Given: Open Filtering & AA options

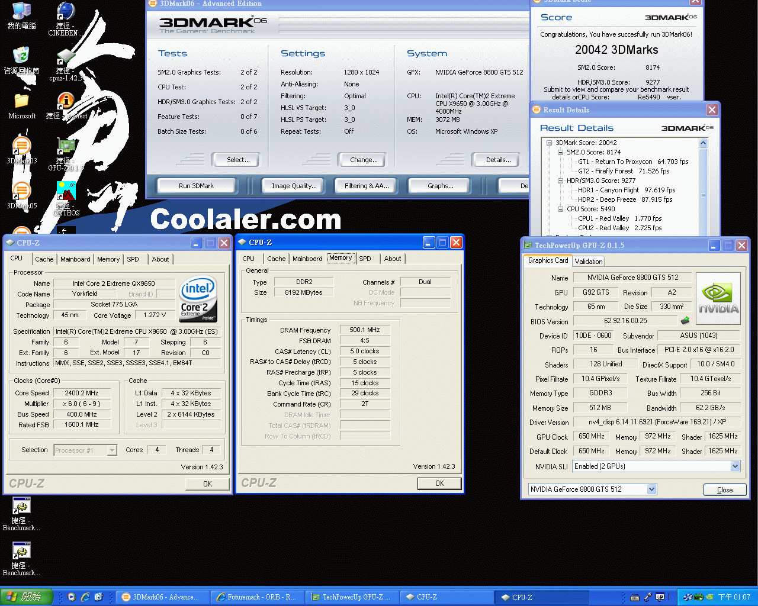Looking at the screenshot, I should [367, 186].
